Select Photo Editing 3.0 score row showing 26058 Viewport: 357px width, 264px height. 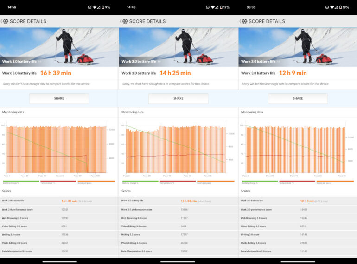click(178, 243)
